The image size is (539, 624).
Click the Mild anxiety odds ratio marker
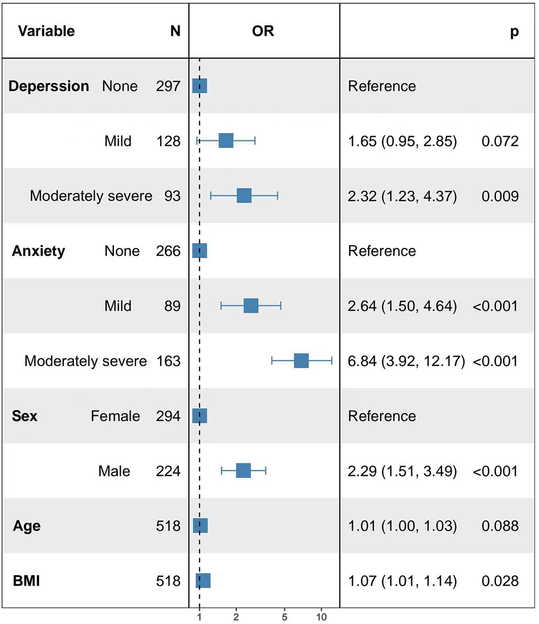pyautogui.click(x=251, y=306)
